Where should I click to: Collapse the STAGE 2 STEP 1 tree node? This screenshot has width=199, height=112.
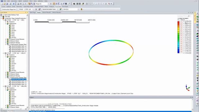pos(3,86)
